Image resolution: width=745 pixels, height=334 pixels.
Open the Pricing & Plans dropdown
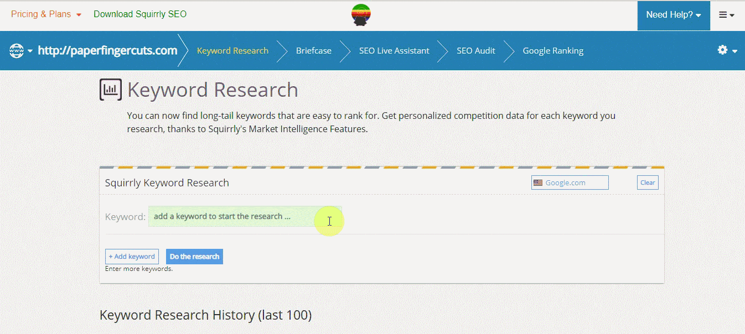[46, 14]
